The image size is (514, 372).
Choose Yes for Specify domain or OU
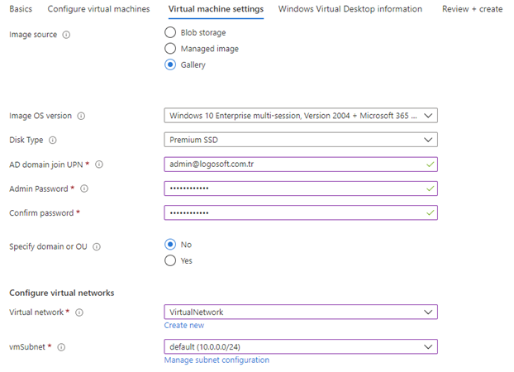click(x=170, y=261)
